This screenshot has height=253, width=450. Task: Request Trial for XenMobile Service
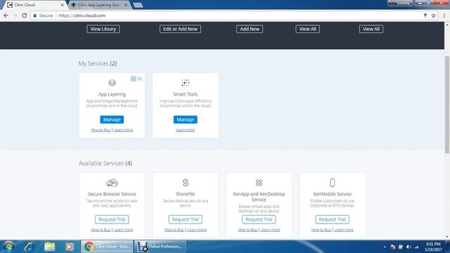tap(333, 219)
